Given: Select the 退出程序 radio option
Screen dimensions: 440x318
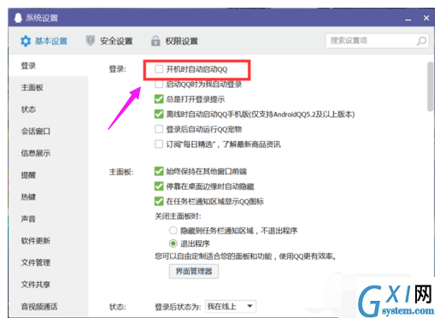Looking at the screenshot, I should (173, 244).
